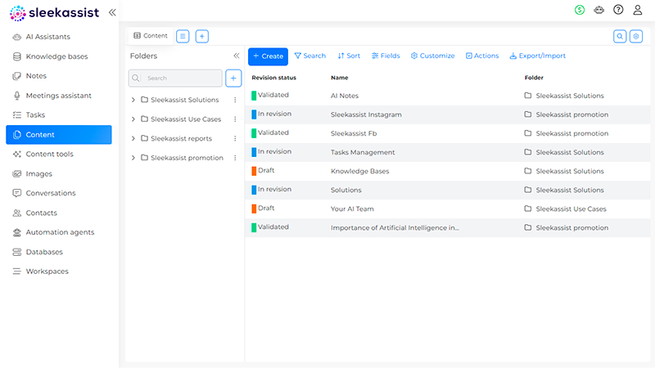Open the AI Notes content row
Screen dimensions: 655x368
(448, 96)
